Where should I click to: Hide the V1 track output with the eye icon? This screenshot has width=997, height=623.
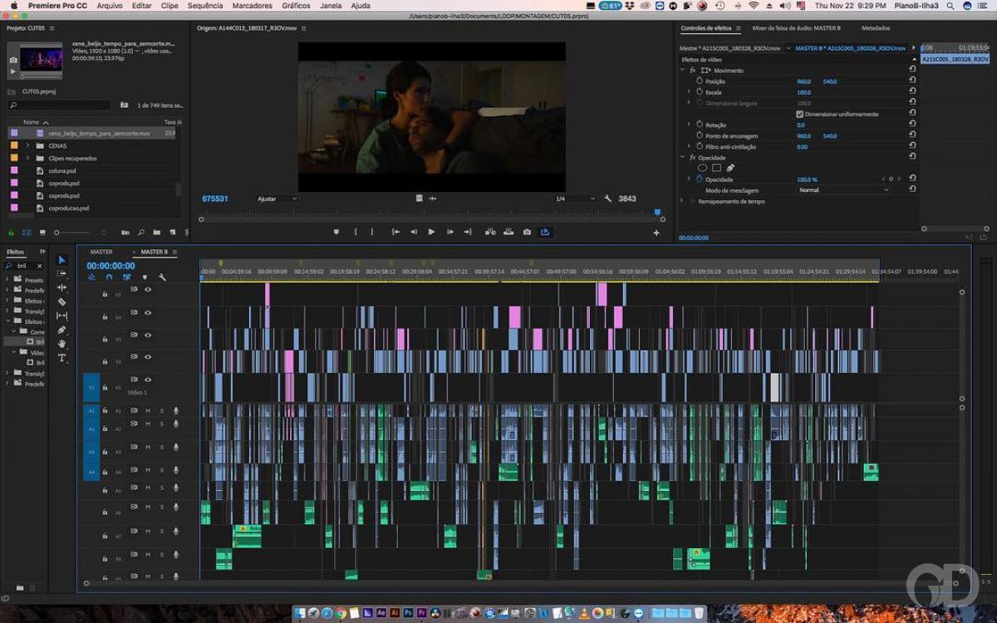(148, 380)
